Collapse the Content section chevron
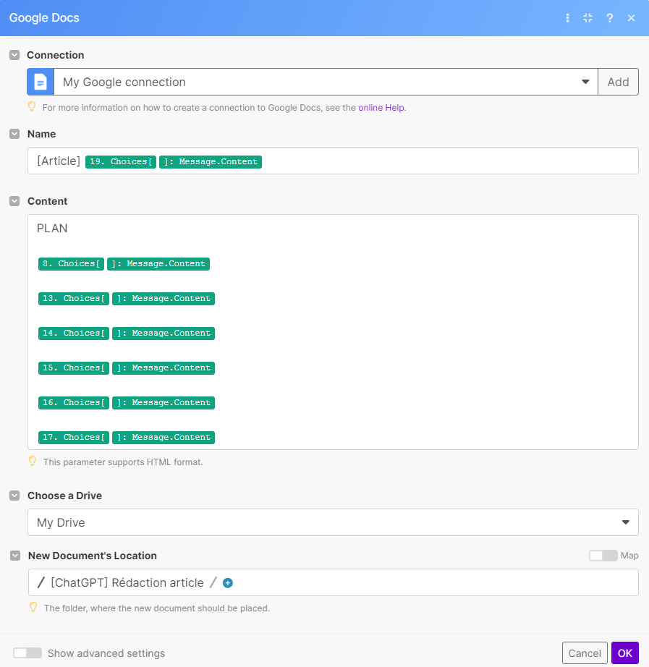 (x=14, y=201)
